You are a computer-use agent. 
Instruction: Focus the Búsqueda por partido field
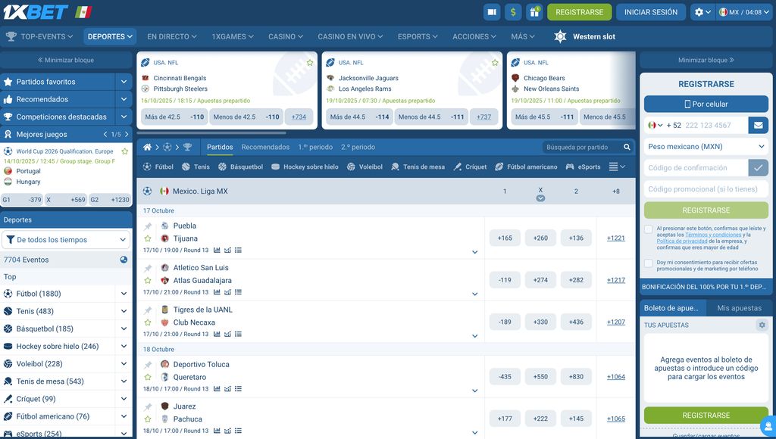[582, 148]
